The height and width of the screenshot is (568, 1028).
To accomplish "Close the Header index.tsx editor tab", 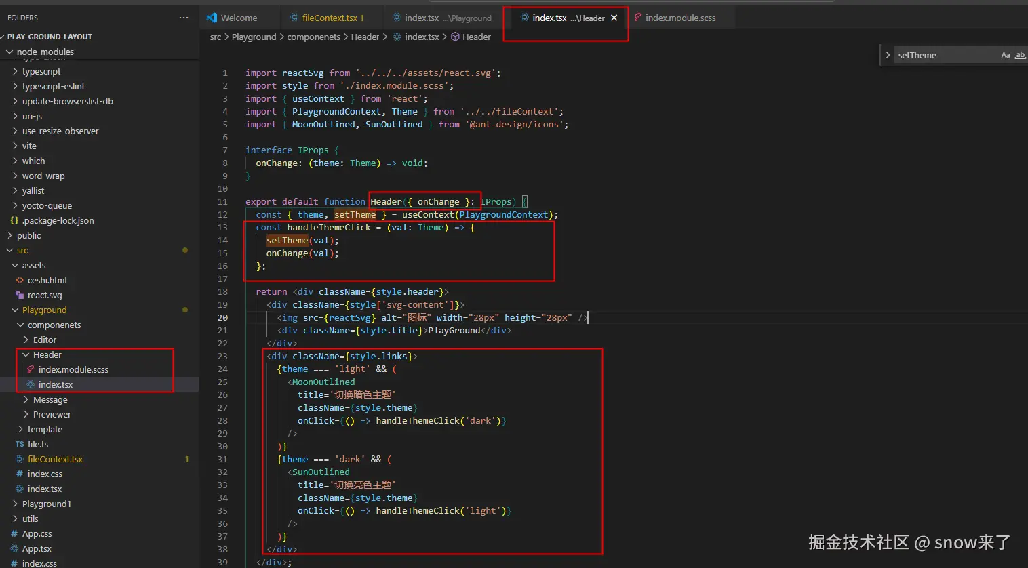I will point(614,18).
